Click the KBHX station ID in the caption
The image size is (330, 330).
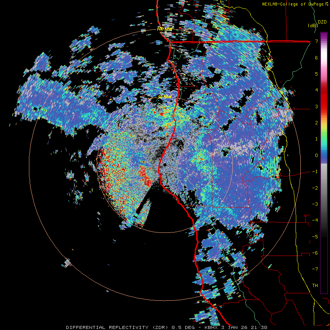pos(211,327)
